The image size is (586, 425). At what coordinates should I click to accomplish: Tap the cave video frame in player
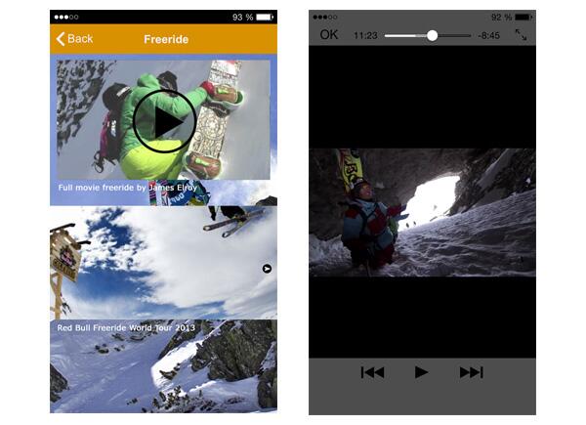coord(422,212)
